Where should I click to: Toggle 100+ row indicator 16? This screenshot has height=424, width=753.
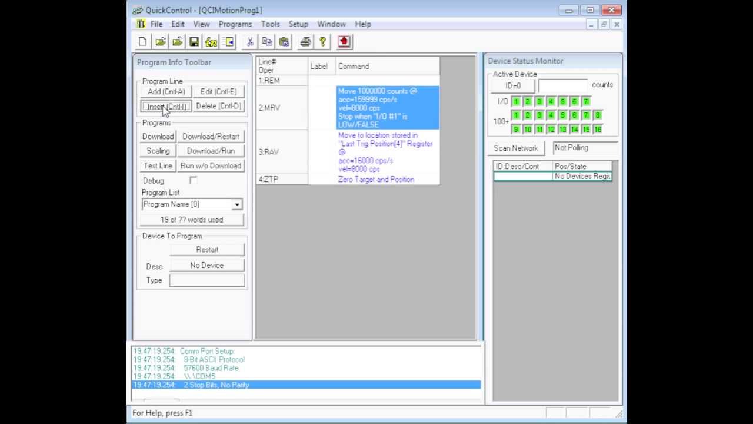coord(598,130)
